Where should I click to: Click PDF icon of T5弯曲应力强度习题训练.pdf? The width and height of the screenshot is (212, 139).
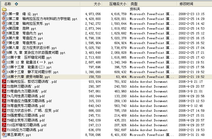(x=4, y=101)
